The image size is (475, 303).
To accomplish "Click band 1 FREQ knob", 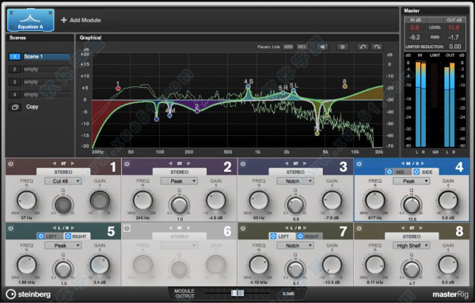I will pyautogui.click(x=27, y=200).
